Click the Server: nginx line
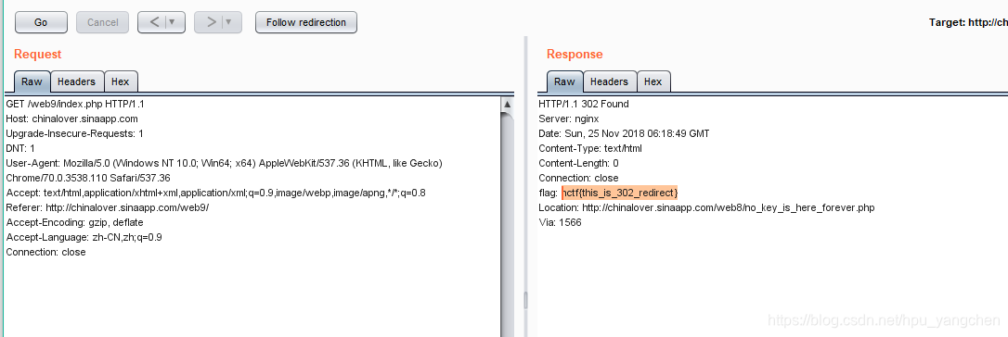Image resolution: width=1008 pixels, height=337 pixels. [x=569, y=119]
